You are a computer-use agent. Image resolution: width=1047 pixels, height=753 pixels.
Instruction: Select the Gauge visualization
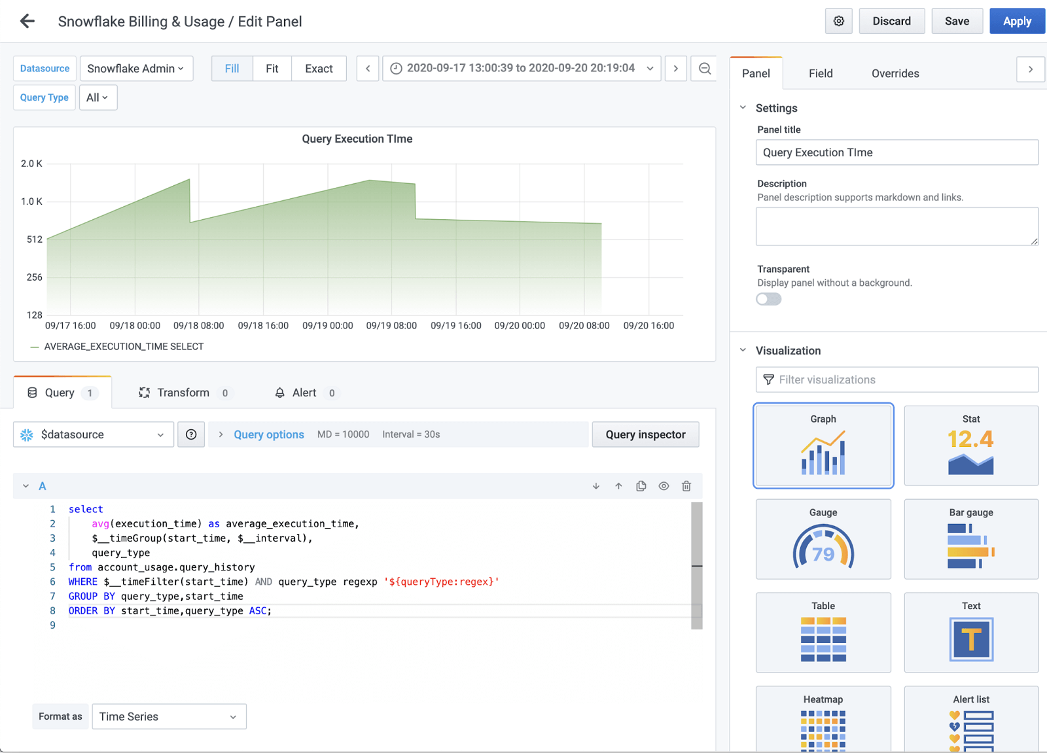click(x=823, y=539)
